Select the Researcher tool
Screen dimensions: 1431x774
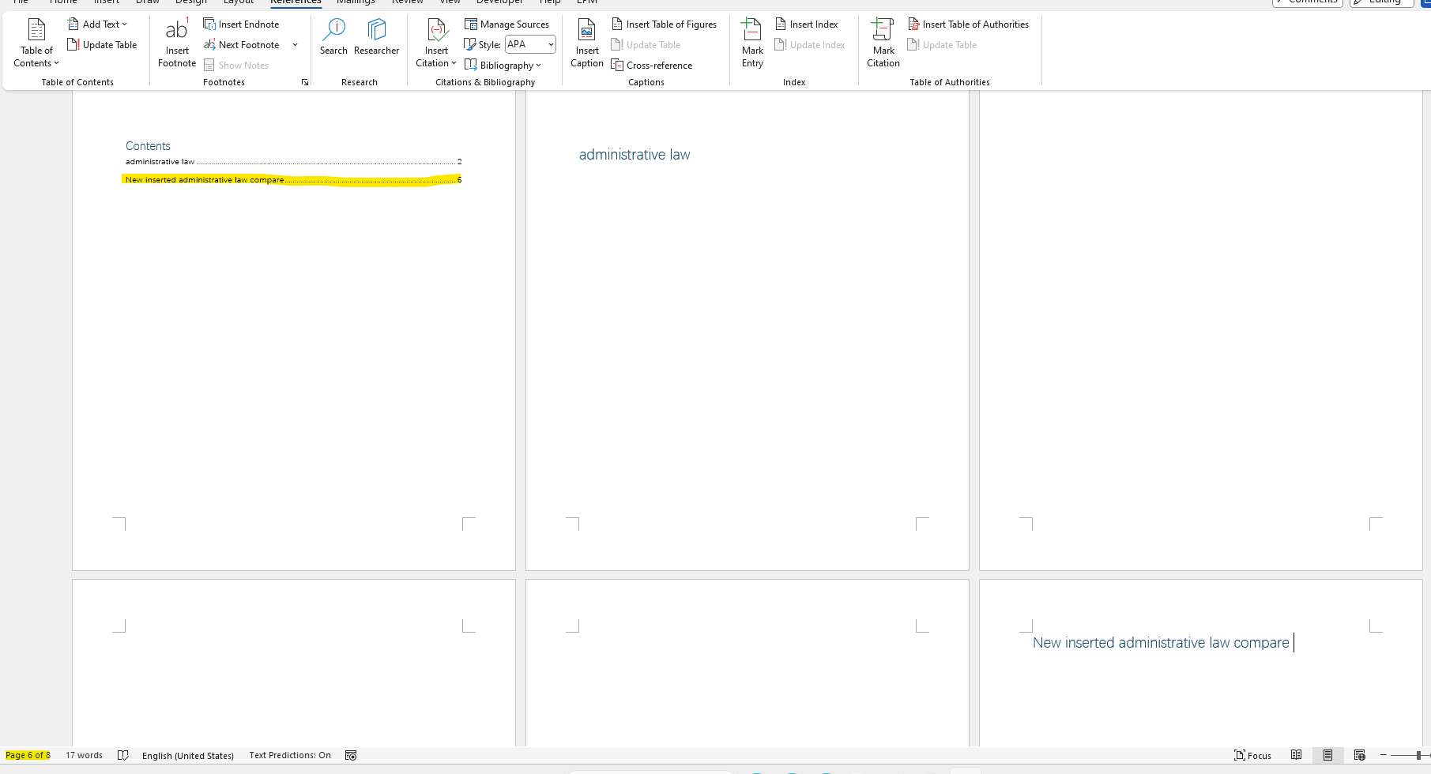(376, 38)
